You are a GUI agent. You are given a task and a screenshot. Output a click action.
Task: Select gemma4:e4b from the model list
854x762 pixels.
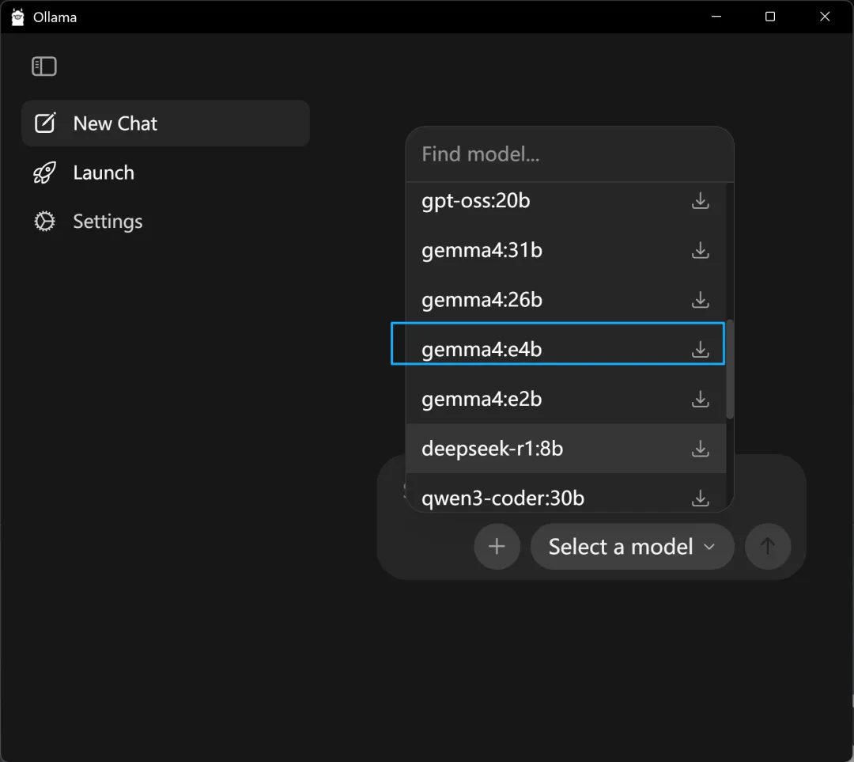tap(482, 350)
